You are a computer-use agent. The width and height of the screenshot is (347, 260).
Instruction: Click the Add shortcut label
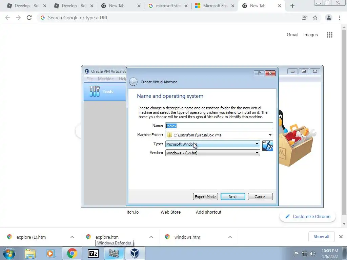(208, 212)
